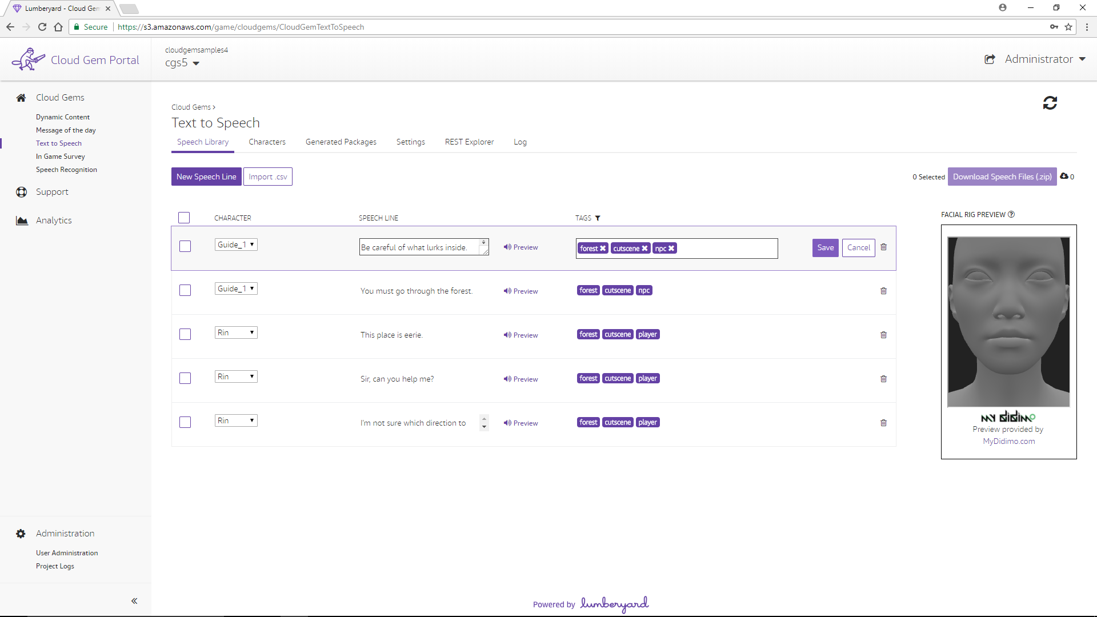Select checkbox for 'Be careful' speech line
The image size is (1097, 617).
[185, 246]
